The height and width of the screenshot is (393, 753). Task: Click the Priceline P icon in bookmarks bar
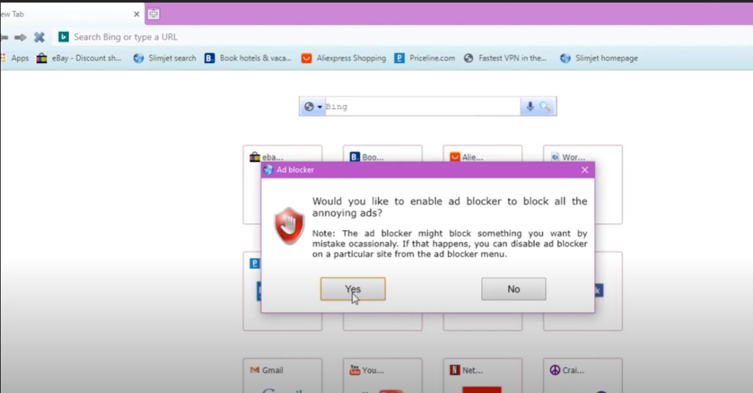coord(399,58)
